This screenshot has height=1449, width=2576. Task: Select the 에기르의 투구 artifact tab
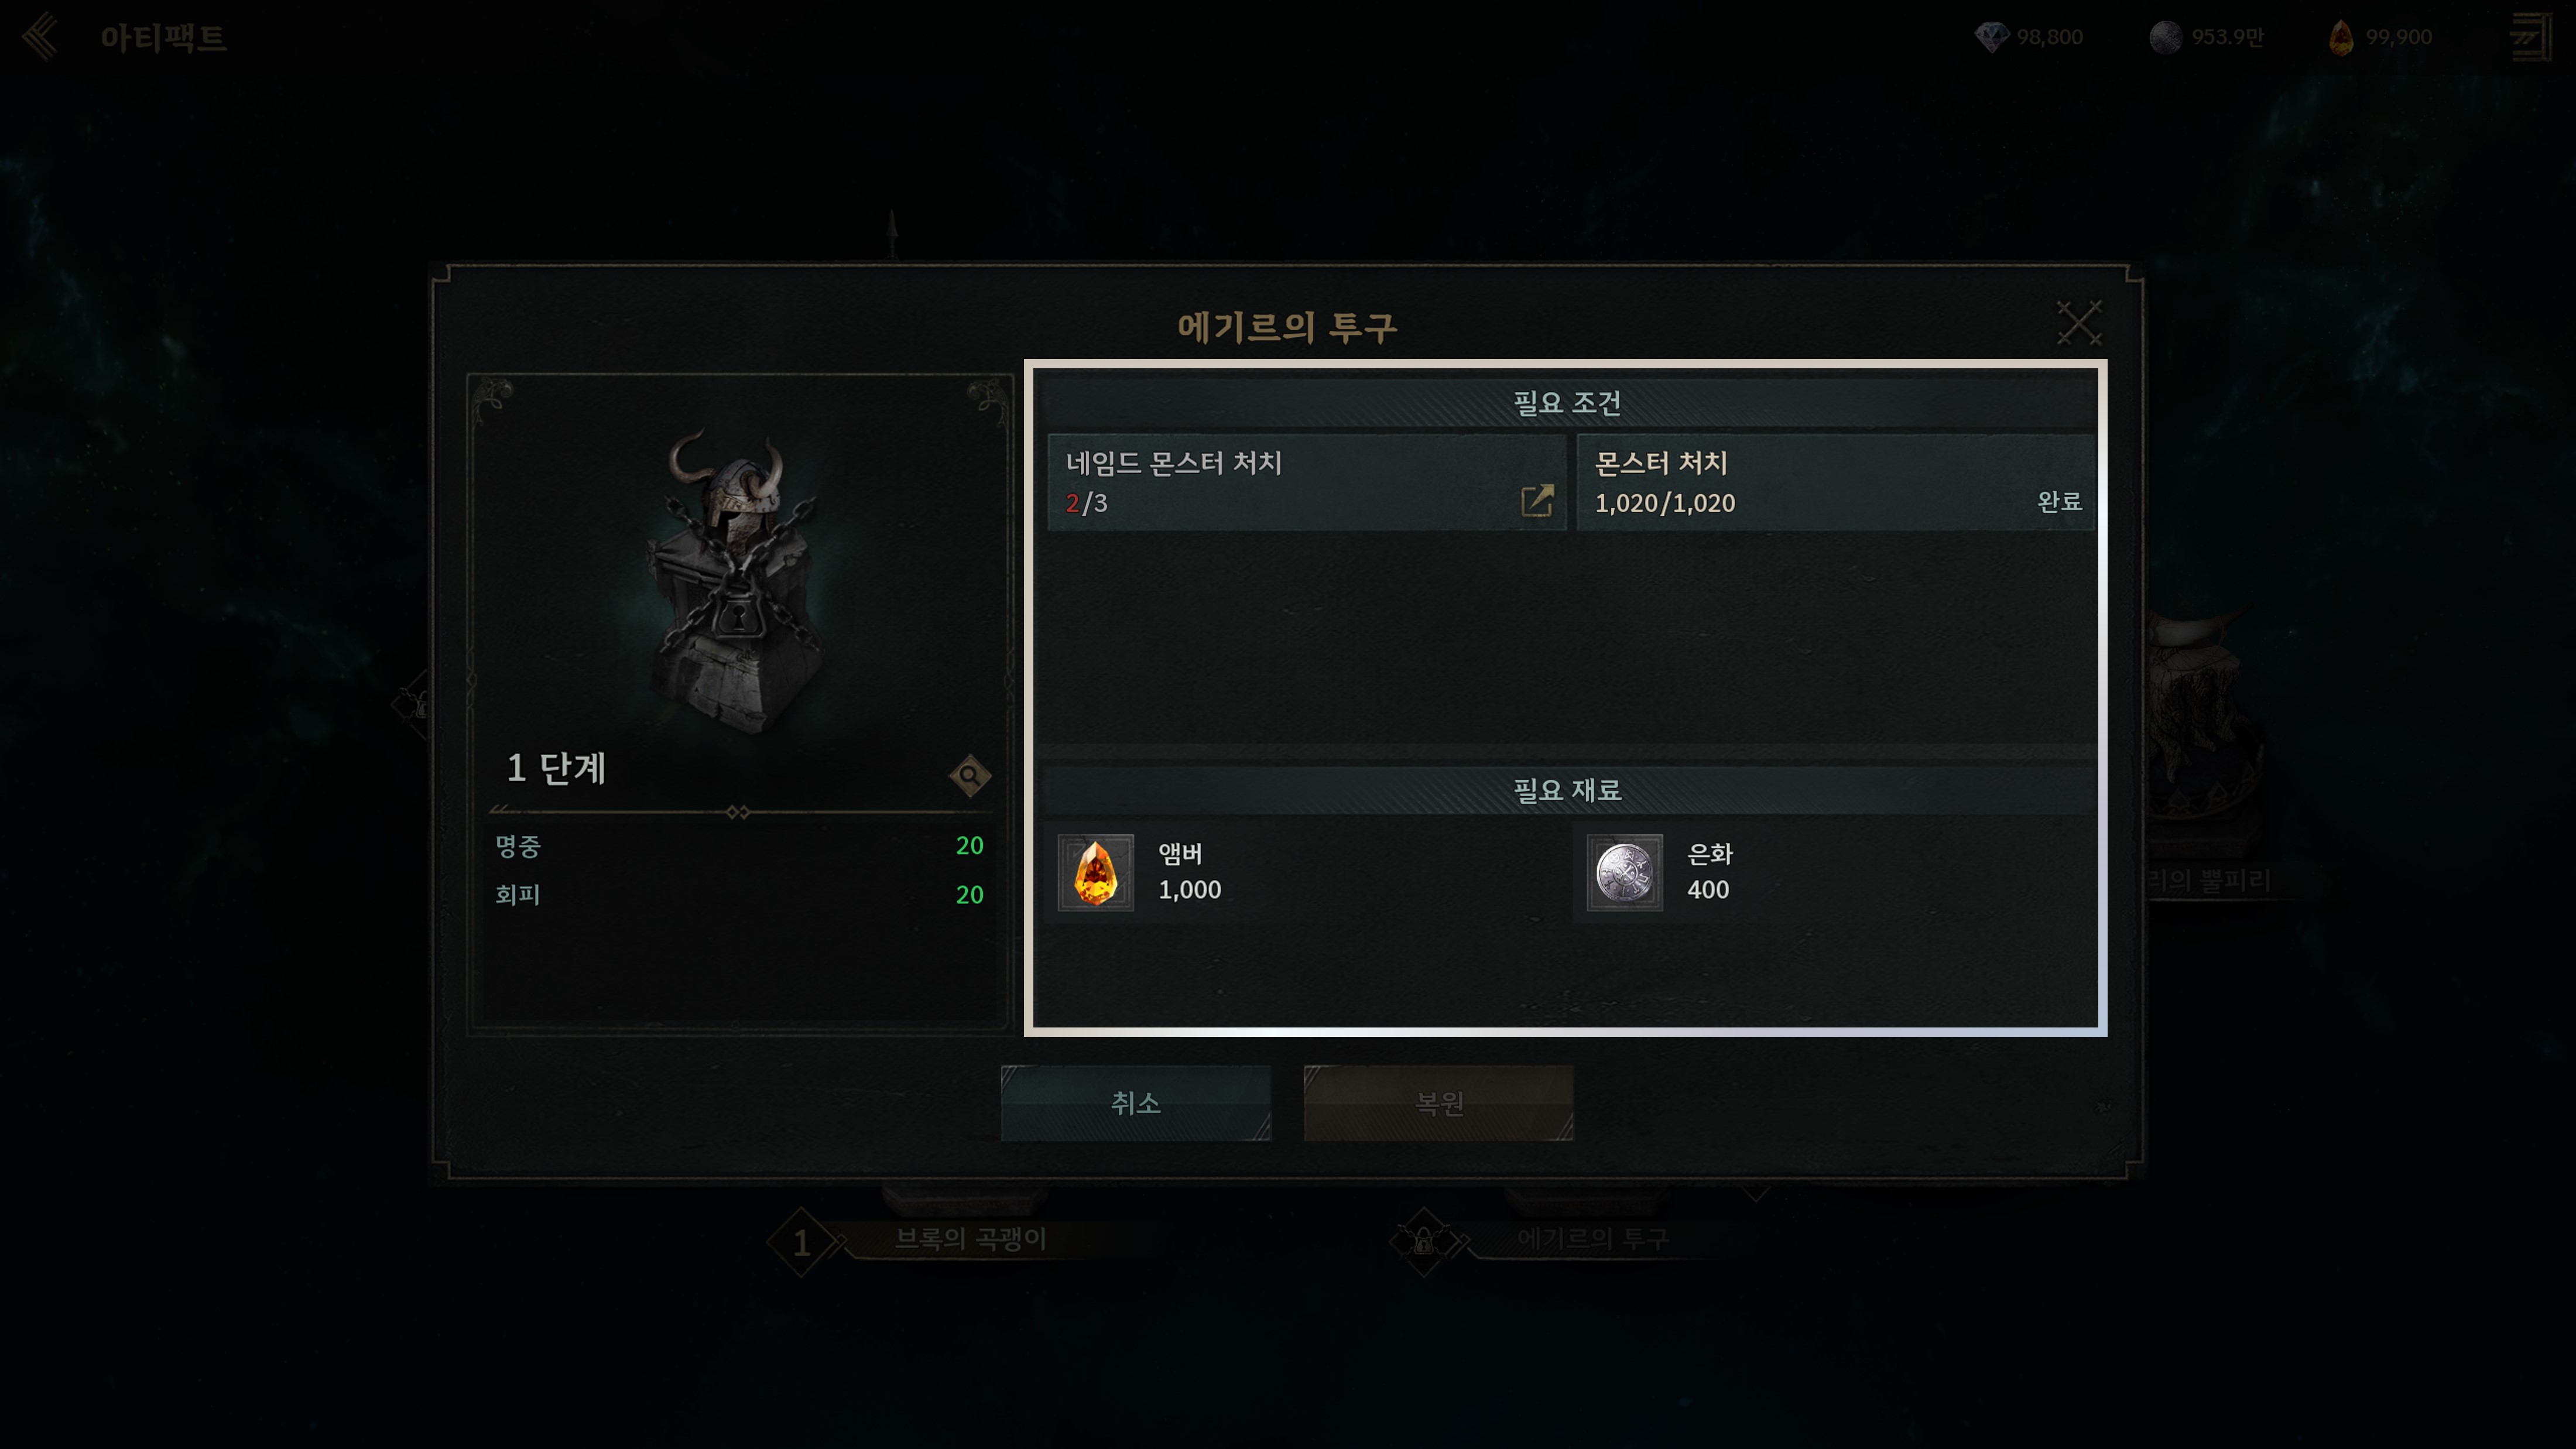click(x=1592, y=1239)
